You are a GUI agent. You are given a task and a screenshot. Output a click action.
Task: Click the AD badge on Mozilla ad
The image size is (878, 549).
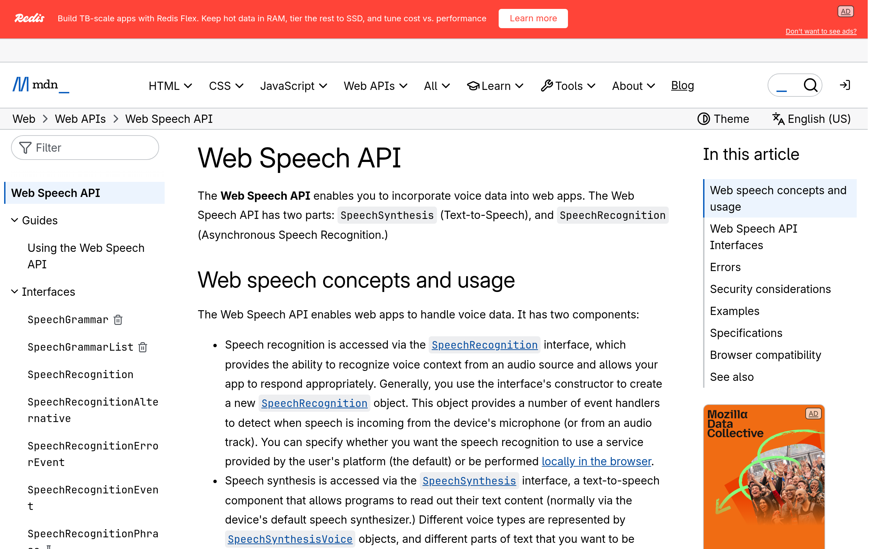[x=813, y=413]
